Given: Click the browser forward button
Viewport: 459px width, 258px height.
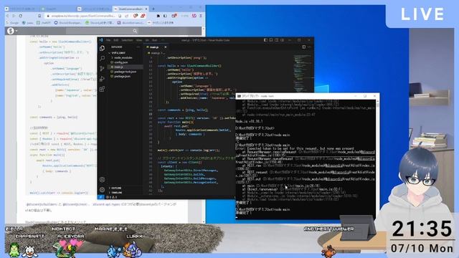Looking at the screenshot, I should click(x=14, y=16).
